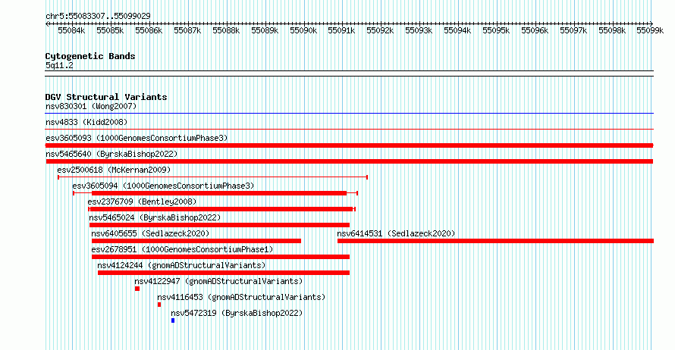Select the small red nsv4122947 block
Image resolution: width=675 pixels, height=350 pixels.
(137, 289)
